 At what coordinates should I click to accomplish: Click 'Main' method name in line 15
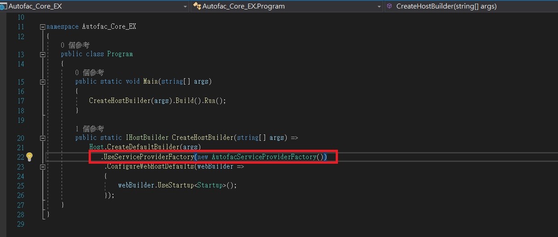[150, 82]
